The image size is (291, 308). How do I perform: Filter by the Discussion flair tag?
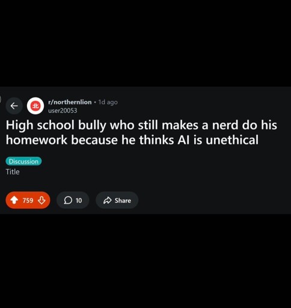tap(23, 161)
